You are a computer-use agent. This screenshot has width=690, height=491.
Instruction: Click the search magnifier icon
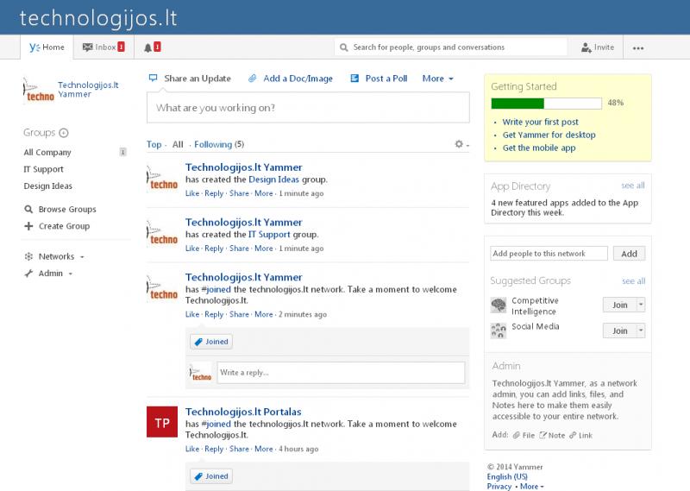343,47
